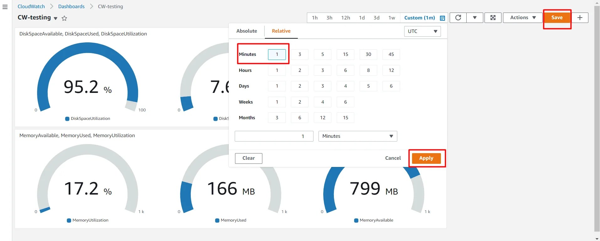Select 6 in Days row
This screenshot has width=600, height=241.
click(x=391, y=86)
